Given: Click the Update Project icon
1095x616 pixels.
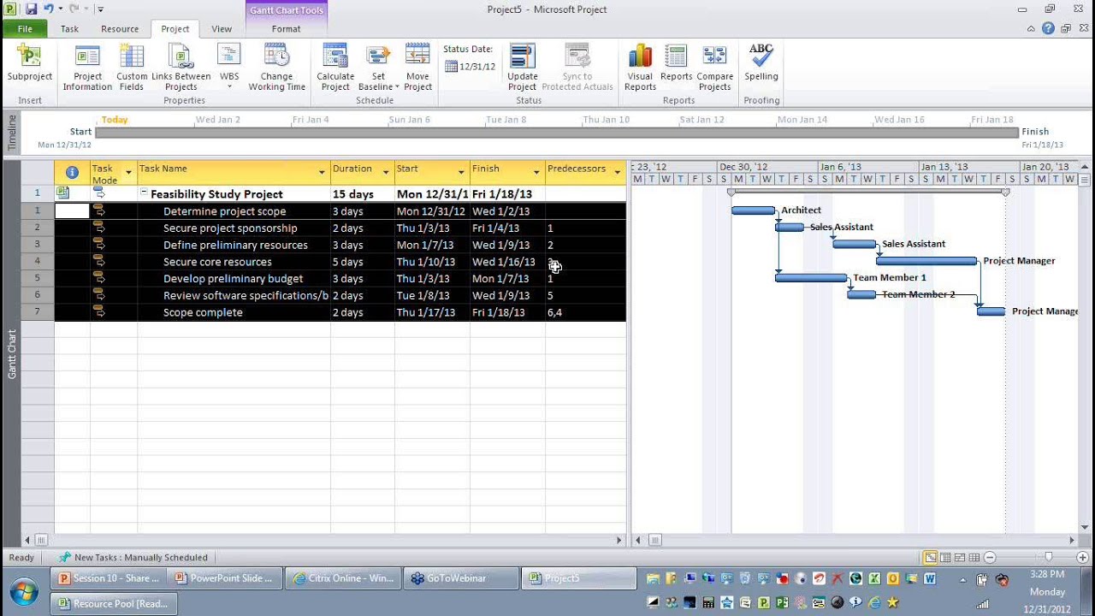Looking at the screenshot, I should (522, 56).
